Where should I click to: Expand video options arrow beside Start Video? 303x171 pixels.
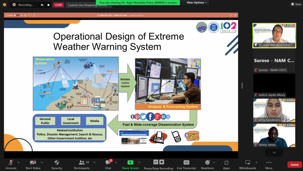[x=42, y=162]
